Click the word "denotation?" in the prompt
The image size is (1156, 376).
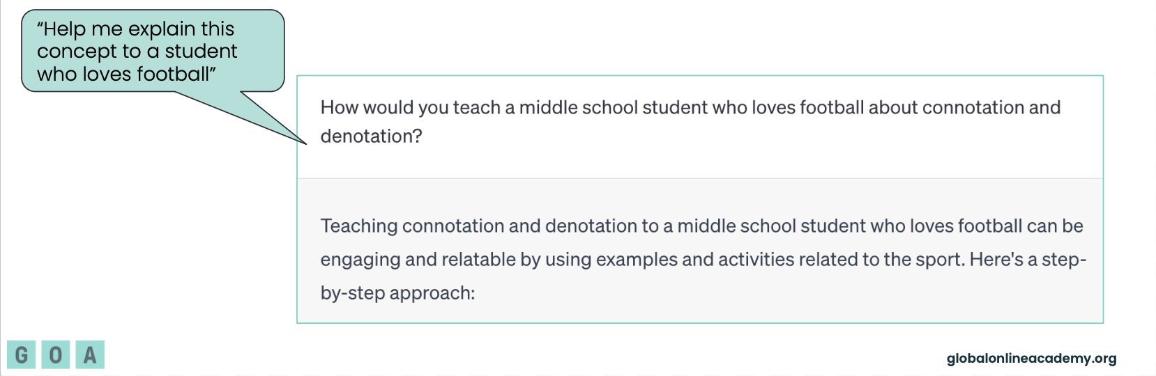click(371, 136)
